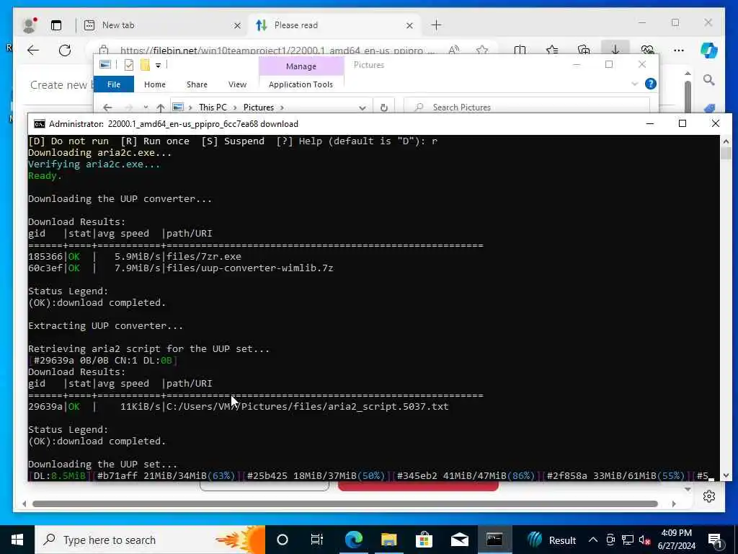The height and width of the screenshot is (554, 738).
Task: Expand Explorer quick access toolbar dropdown
Action: [x=158, y=66]
